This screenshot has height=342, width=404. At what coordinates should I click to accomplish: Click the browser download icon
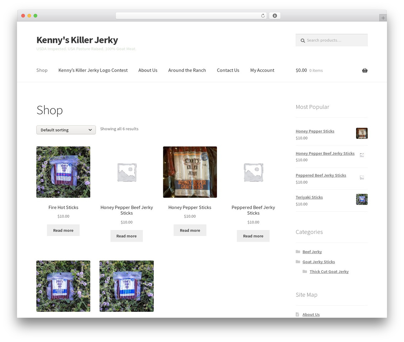coord(275,16)
